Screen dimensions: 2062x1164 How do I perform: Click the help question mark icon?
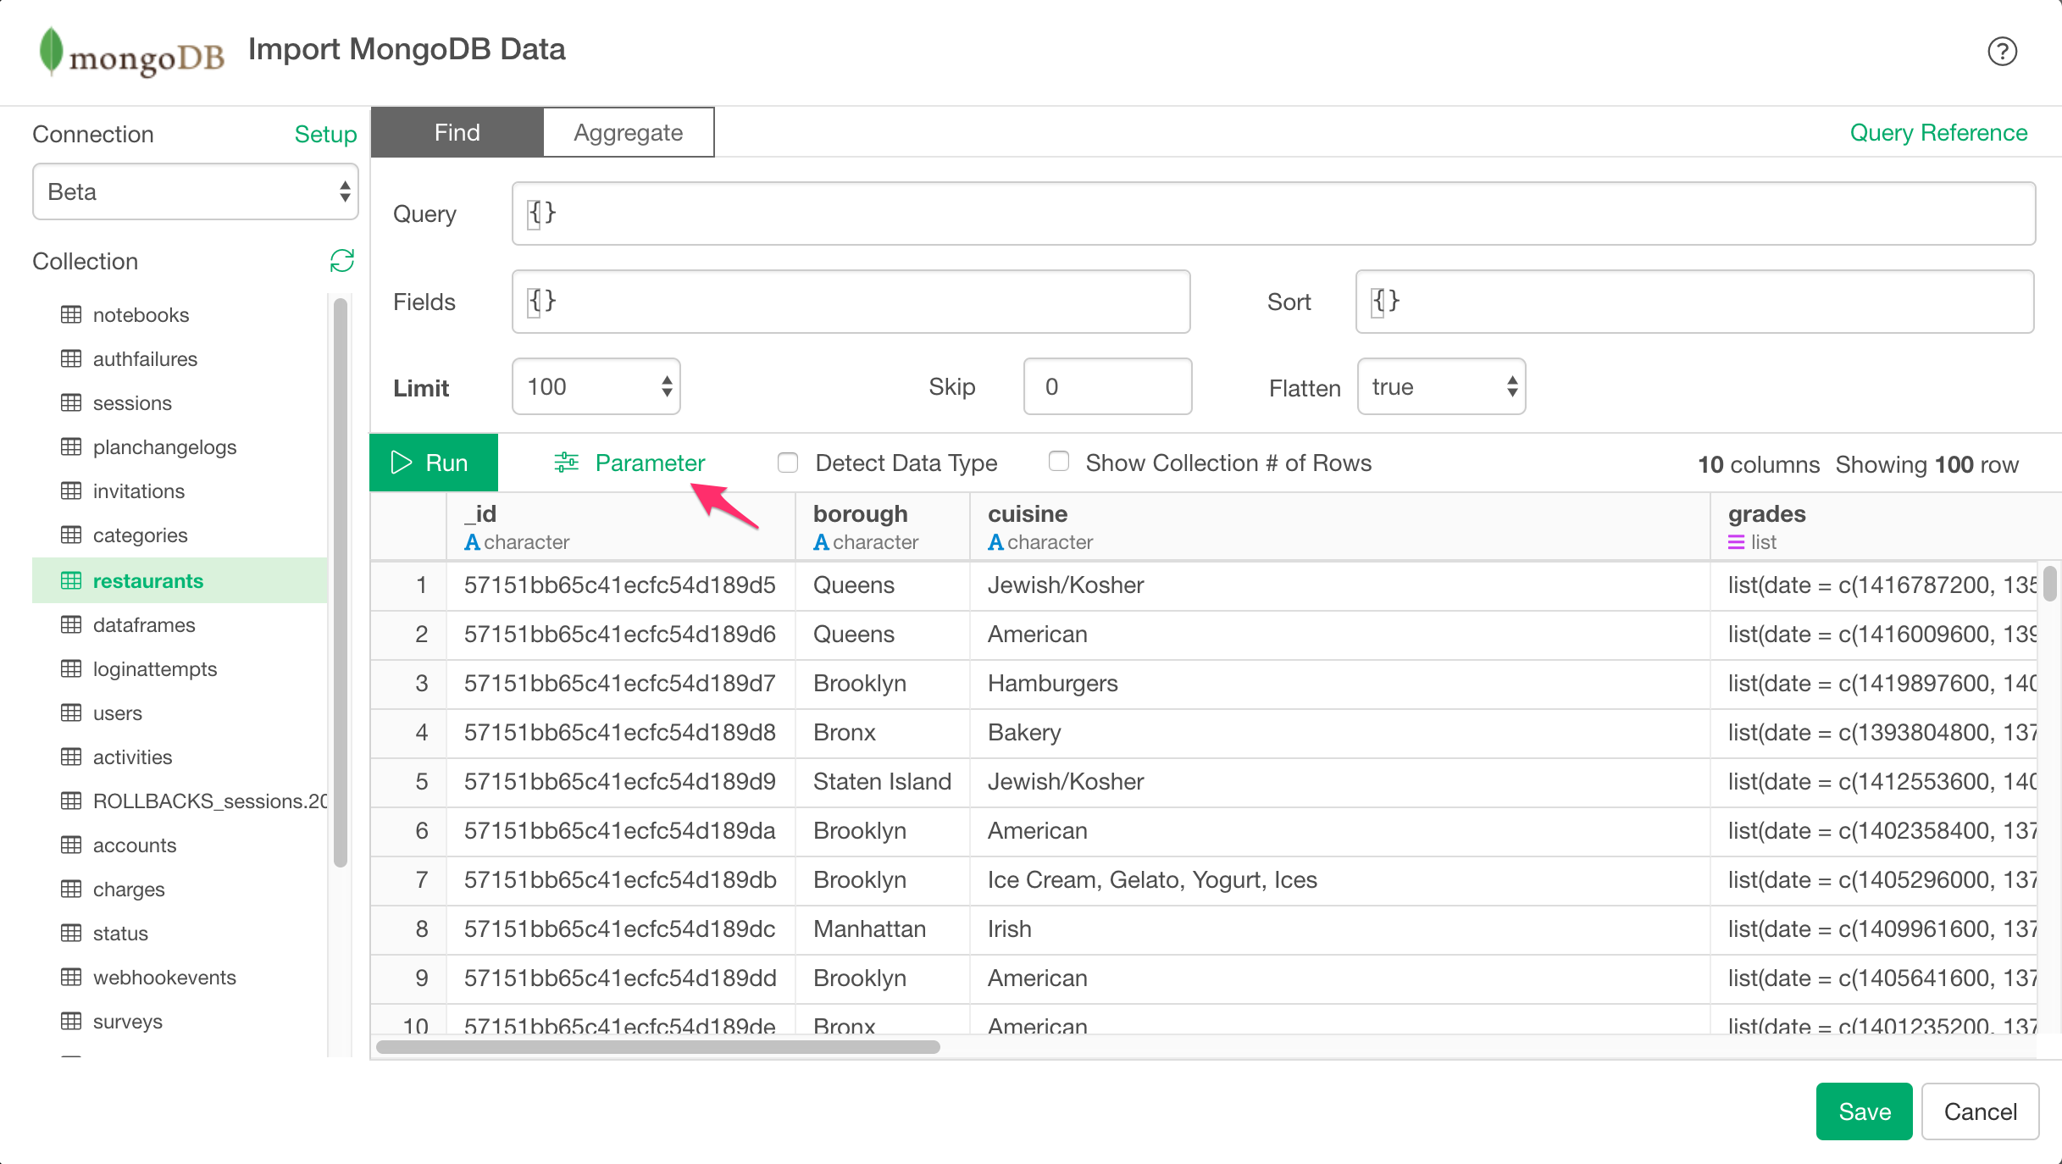point(2002,52)
